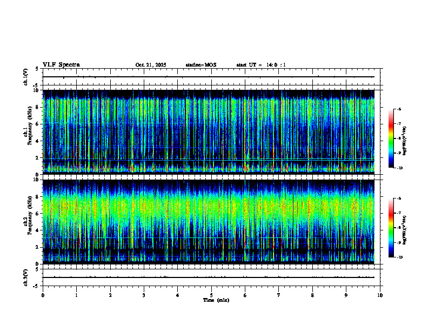Click time axis tick label "9" at bottom
The height and width of the screenshot is (331, 428).
click(x=346, y=295)
